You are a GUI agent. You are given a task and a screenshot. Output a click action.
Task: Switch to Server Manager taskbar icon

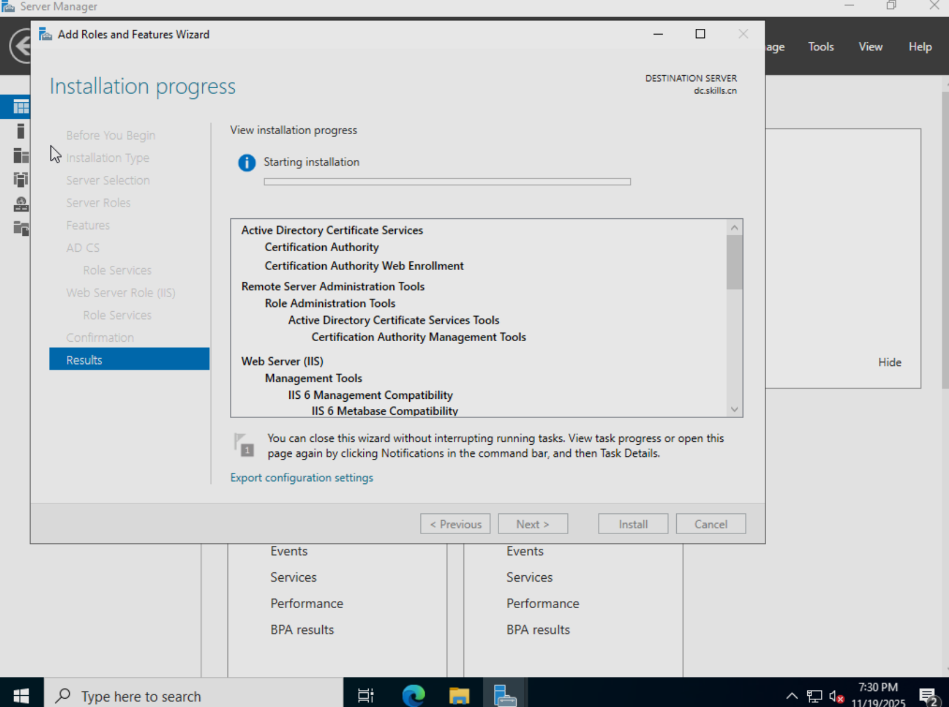(504, 695)
